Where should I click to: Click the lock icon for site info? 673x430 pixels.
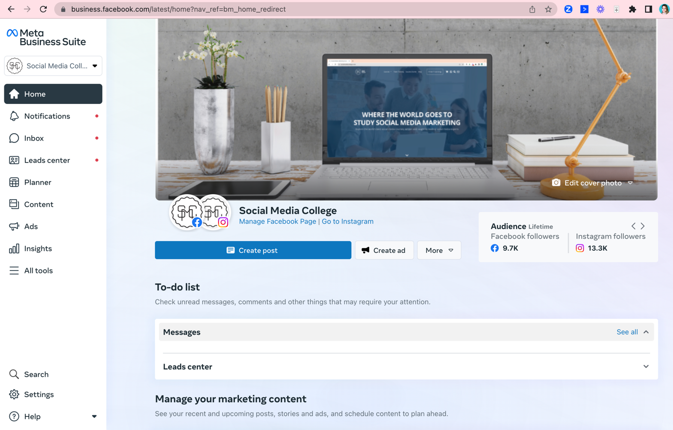[63, 9]
